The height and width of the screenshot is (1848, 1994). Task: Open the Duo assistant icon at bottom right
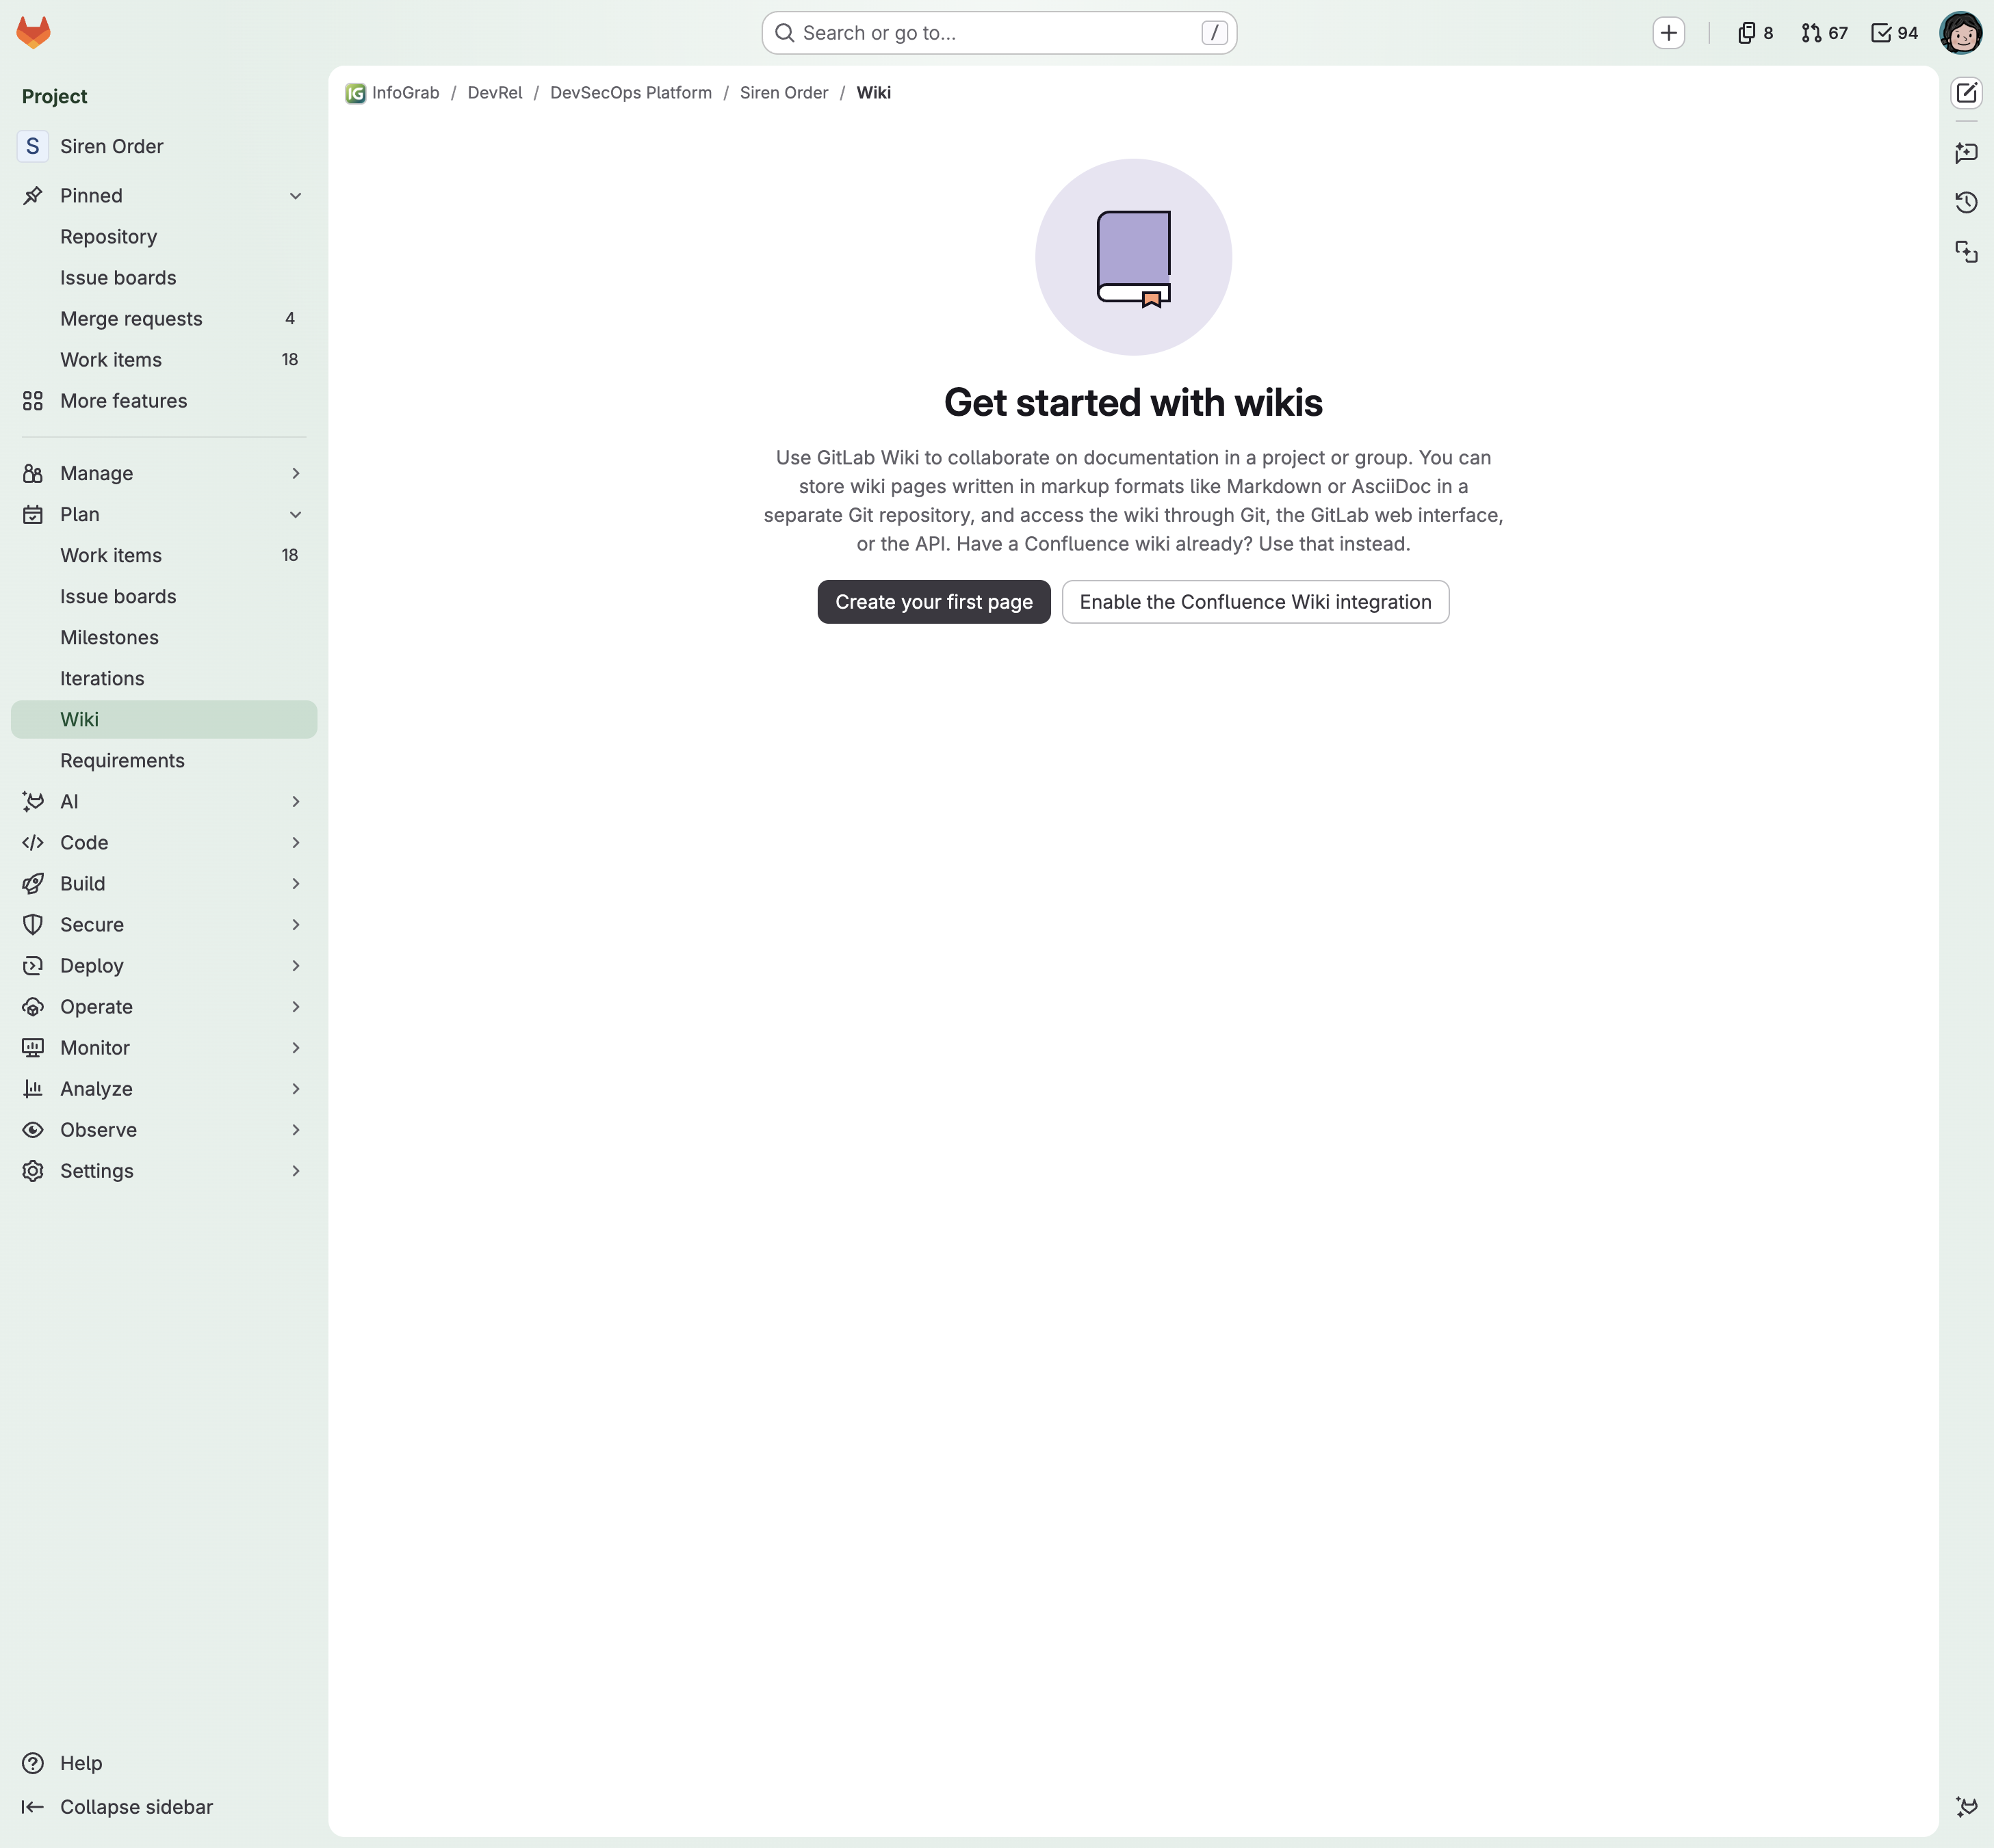coord(1966,1807)
